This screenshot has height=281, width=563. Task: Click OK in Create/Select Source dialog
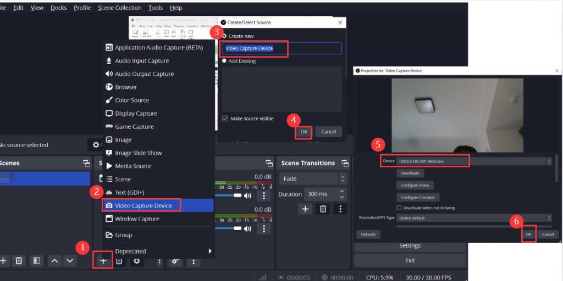(x=303, y=132)
